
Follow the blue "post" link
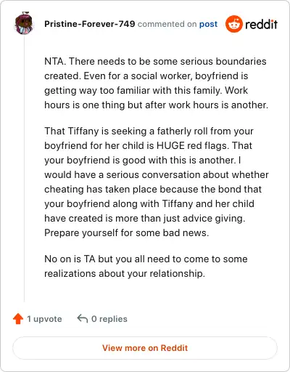pos(208,24)
